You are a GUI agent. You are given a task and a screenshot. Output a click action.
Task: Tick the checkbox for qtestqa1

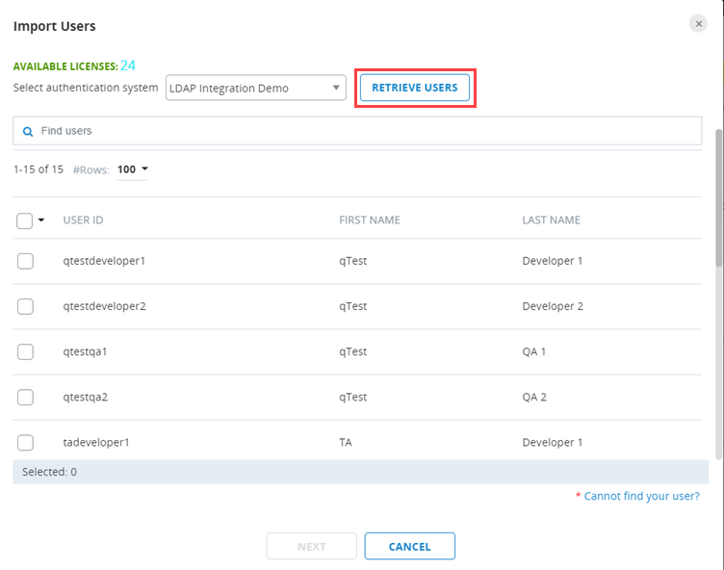click(25, 351)
